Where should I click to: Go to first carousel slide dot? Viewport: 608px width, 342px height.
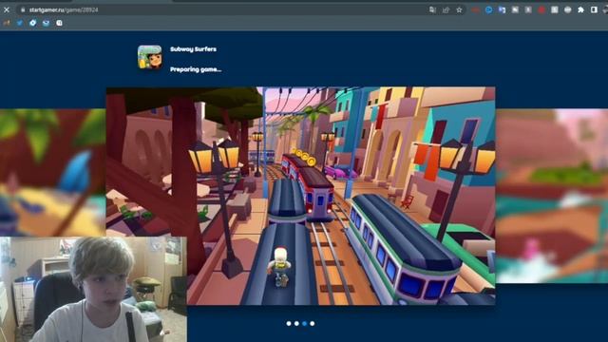click(x=289, y=323)
